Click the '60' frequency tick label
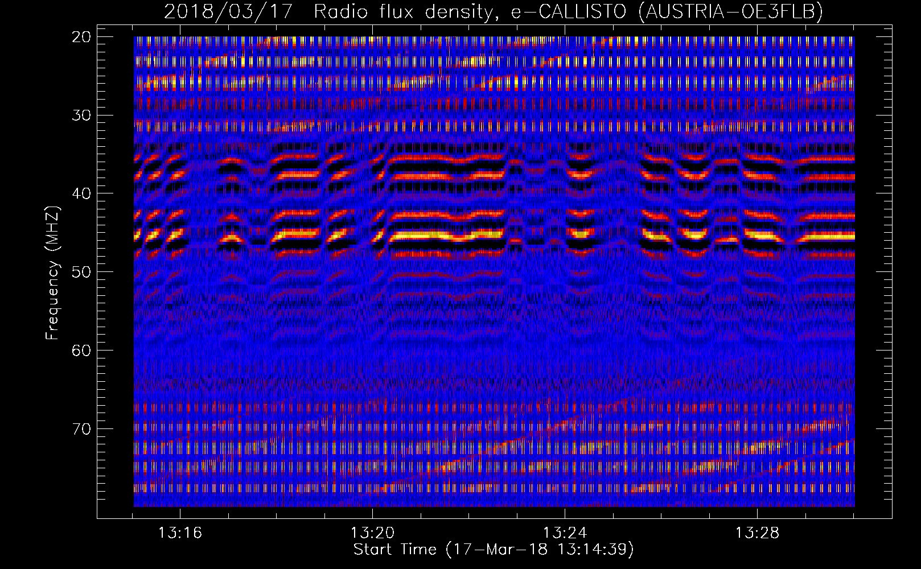 click(x=81, y=351)
